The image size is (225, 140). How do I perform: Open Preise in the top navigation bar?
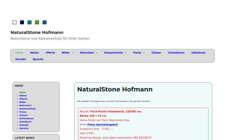pos(137,53)
